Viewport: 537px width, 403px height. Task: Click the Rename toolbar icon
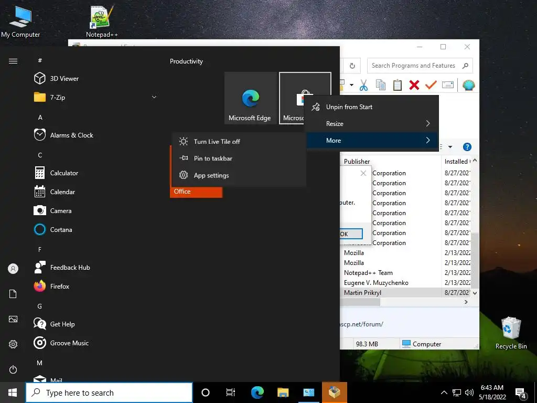pyautogui.click(x=448, y=85)
